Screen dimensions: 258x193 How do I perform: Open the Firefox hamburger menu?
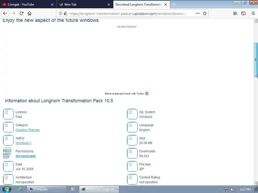253,14
